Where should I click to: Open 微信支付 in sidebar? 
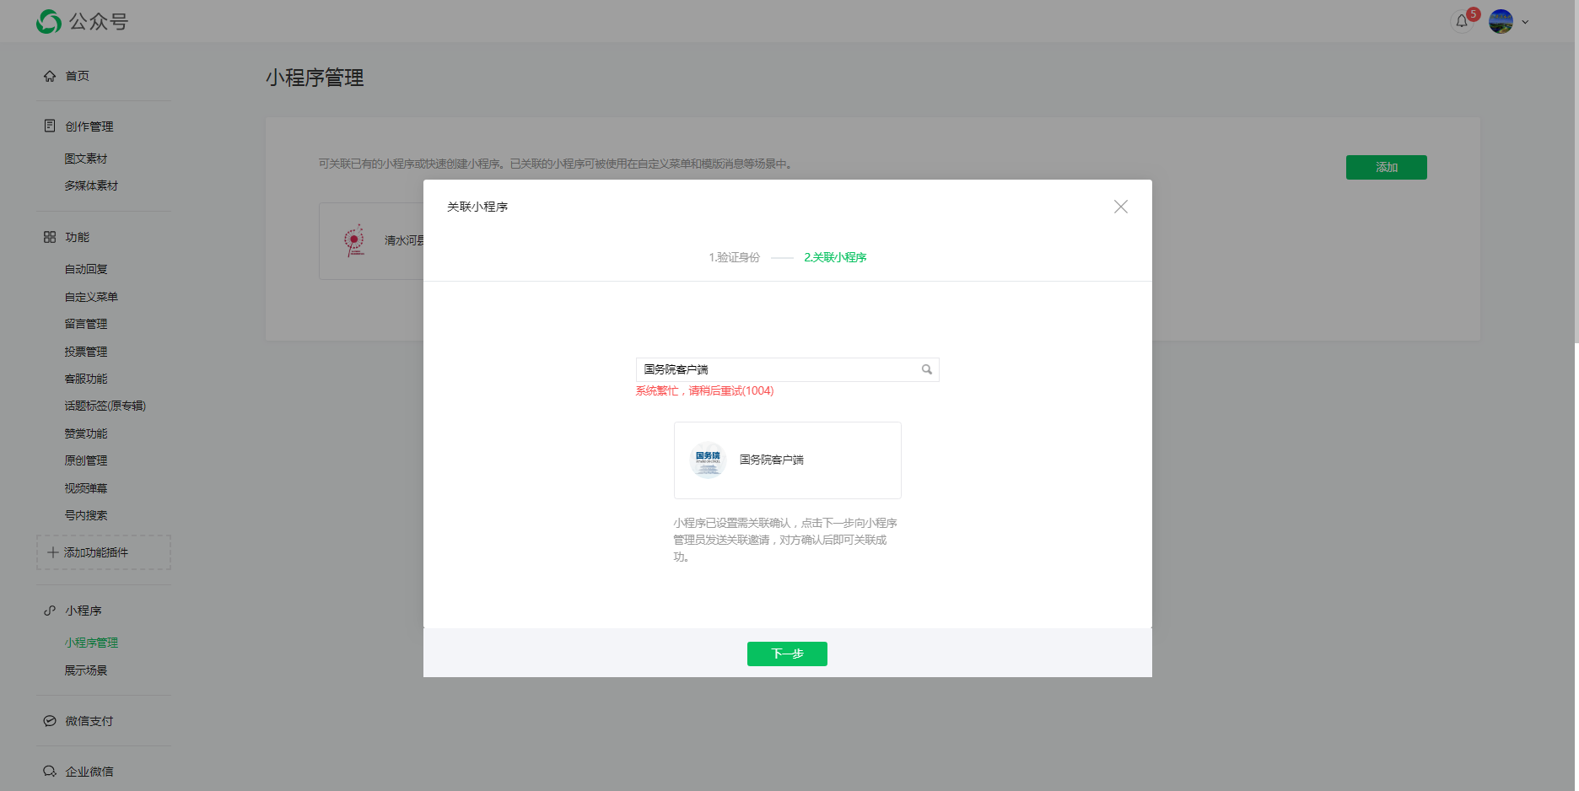pos(89,721)
